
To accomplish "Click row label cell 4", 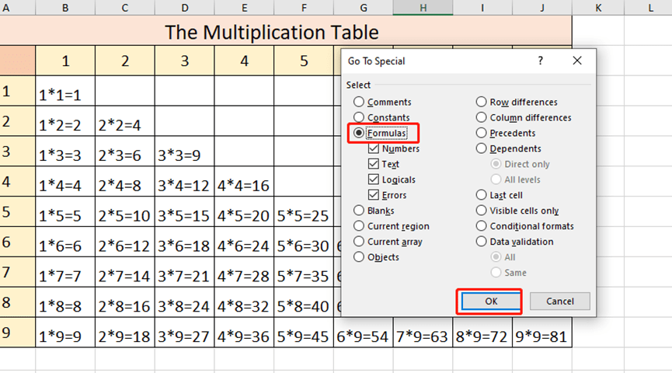I will [18, 181].
